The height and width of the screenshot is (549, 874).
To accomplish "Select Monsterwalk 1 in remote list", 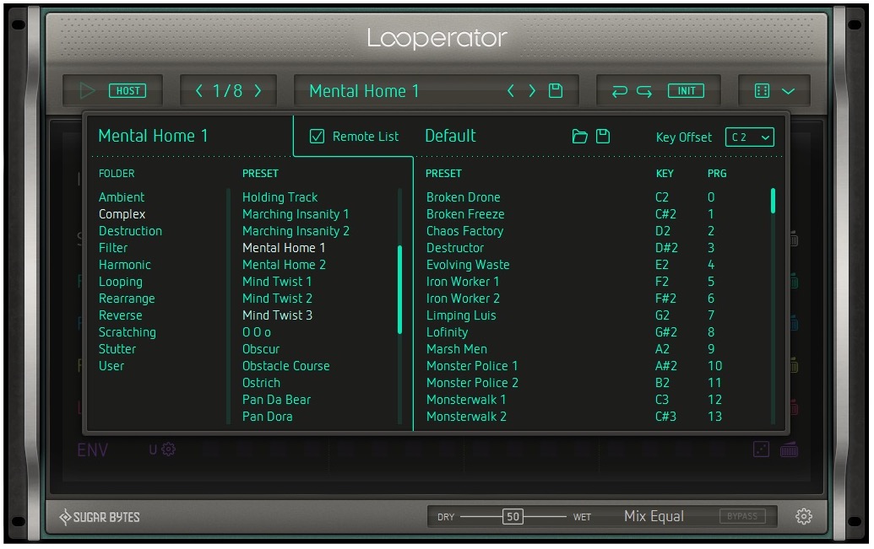I will 466,400.
